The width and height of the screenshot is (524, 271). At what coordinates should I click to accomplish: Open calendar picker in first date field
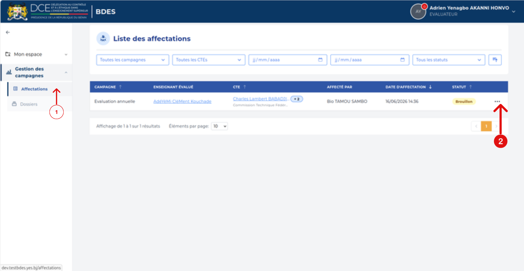(320, 60)
